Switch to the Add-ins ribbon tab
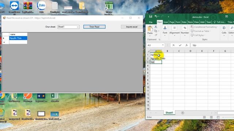 [202, 22]
